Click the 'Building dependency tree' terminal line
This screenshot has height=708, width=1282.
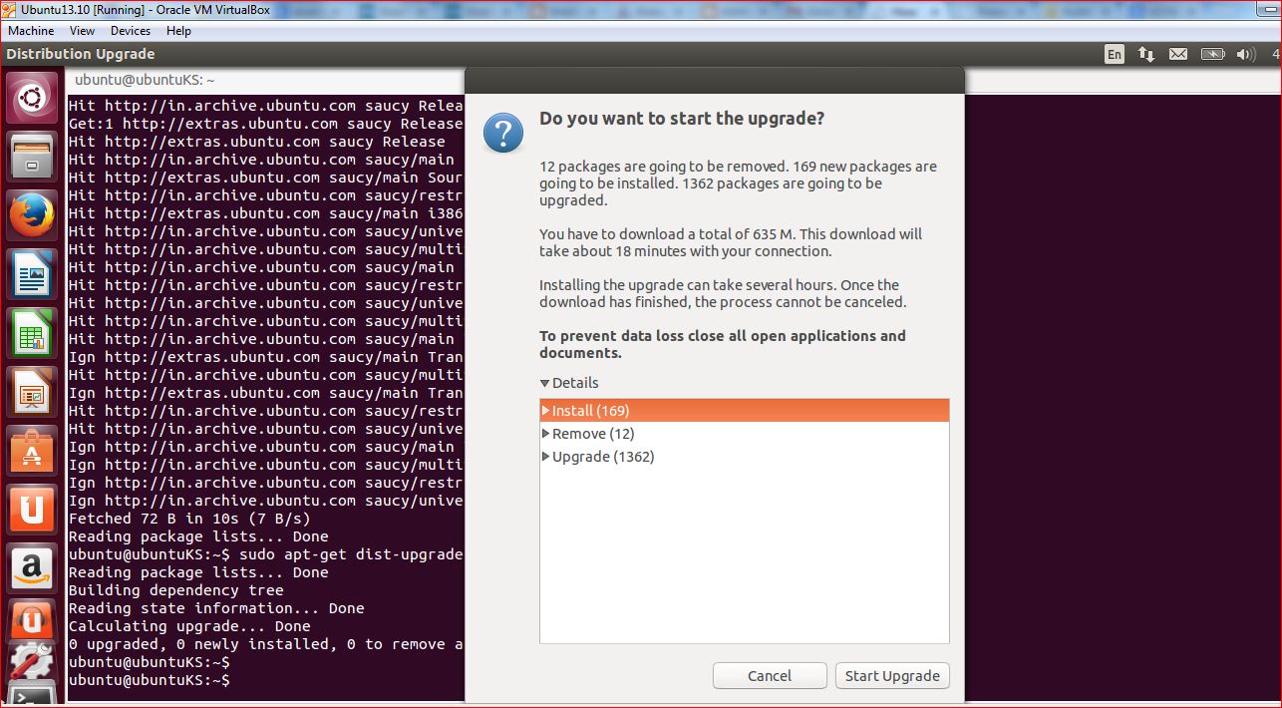pyautogui.click(x=175, y=590)
